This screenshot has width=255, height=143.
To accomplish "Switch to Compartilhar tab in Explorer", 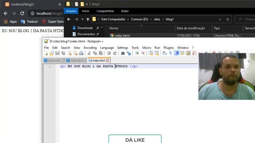I will click(x=105, y=11).
